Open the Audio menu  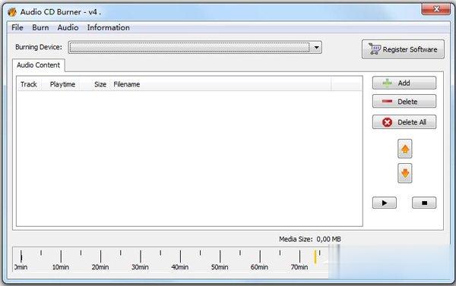68,27
